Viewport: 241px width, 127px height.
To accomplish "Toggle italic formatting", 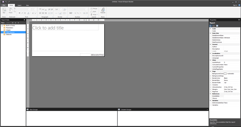I will tap(22, 13).
